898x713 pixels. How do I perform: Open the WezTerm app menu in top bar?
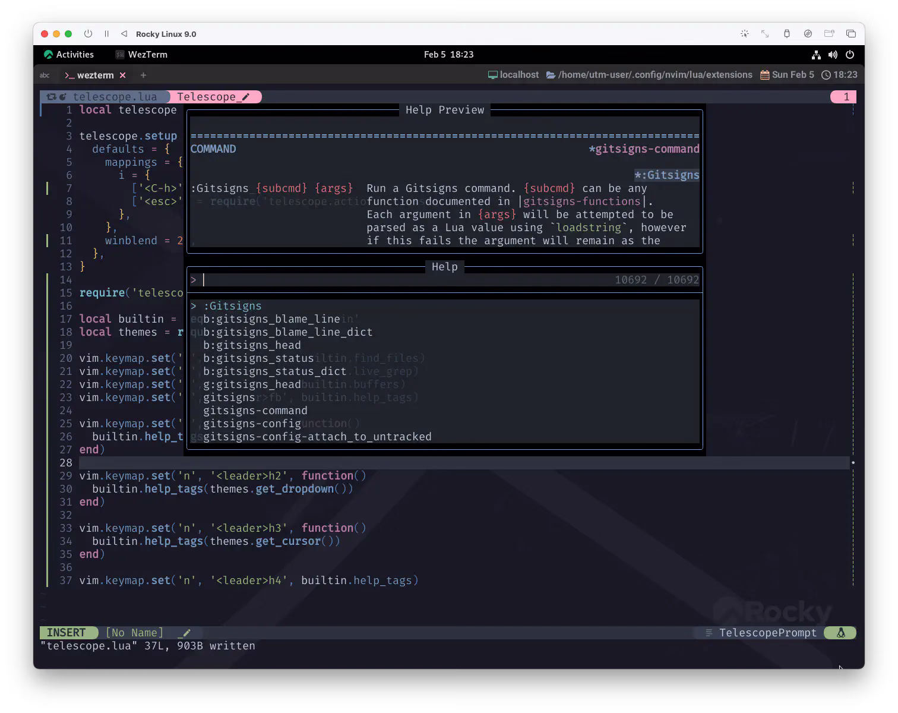click(x=141, y=55)
